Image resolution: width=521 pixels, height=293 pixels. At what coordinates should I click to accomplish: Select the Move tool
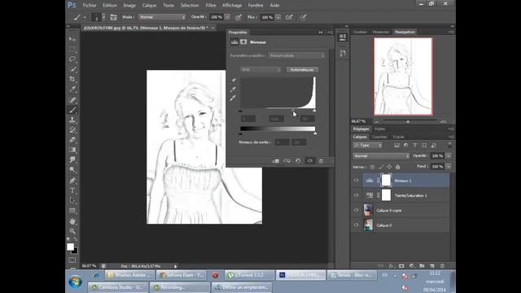pyautogui.click(x=72, y=39)
